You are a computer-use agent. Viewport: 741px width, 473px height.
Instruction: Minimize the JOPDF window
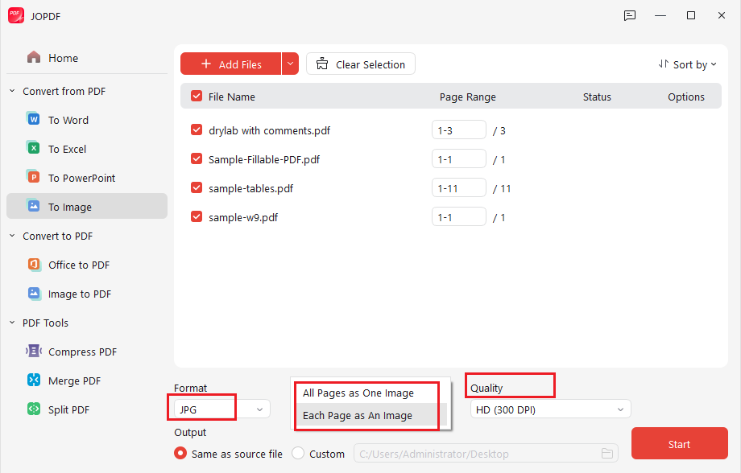click(660, 15)
